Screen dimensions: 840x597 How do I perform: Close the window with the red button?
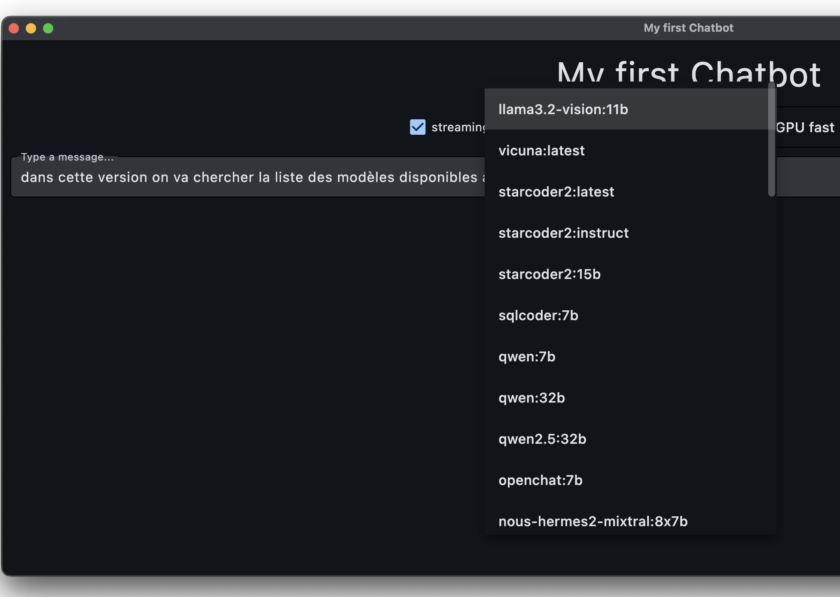[14, 28]
